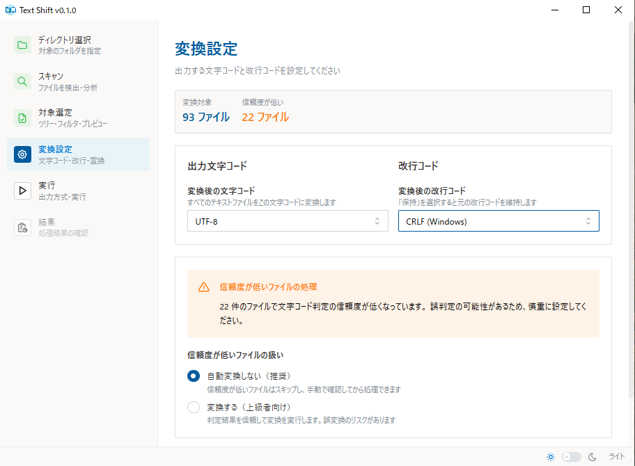This screenshot has height=466, width=635.
Task: Click the sun icon in the status bar
Action: (551, 457)
